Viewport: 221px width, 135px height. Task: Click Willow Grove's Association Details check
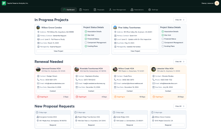coord(86,32)
